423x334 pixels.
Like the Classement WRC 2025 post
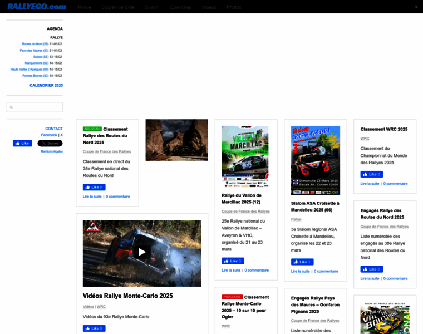(x=372, y=174)
